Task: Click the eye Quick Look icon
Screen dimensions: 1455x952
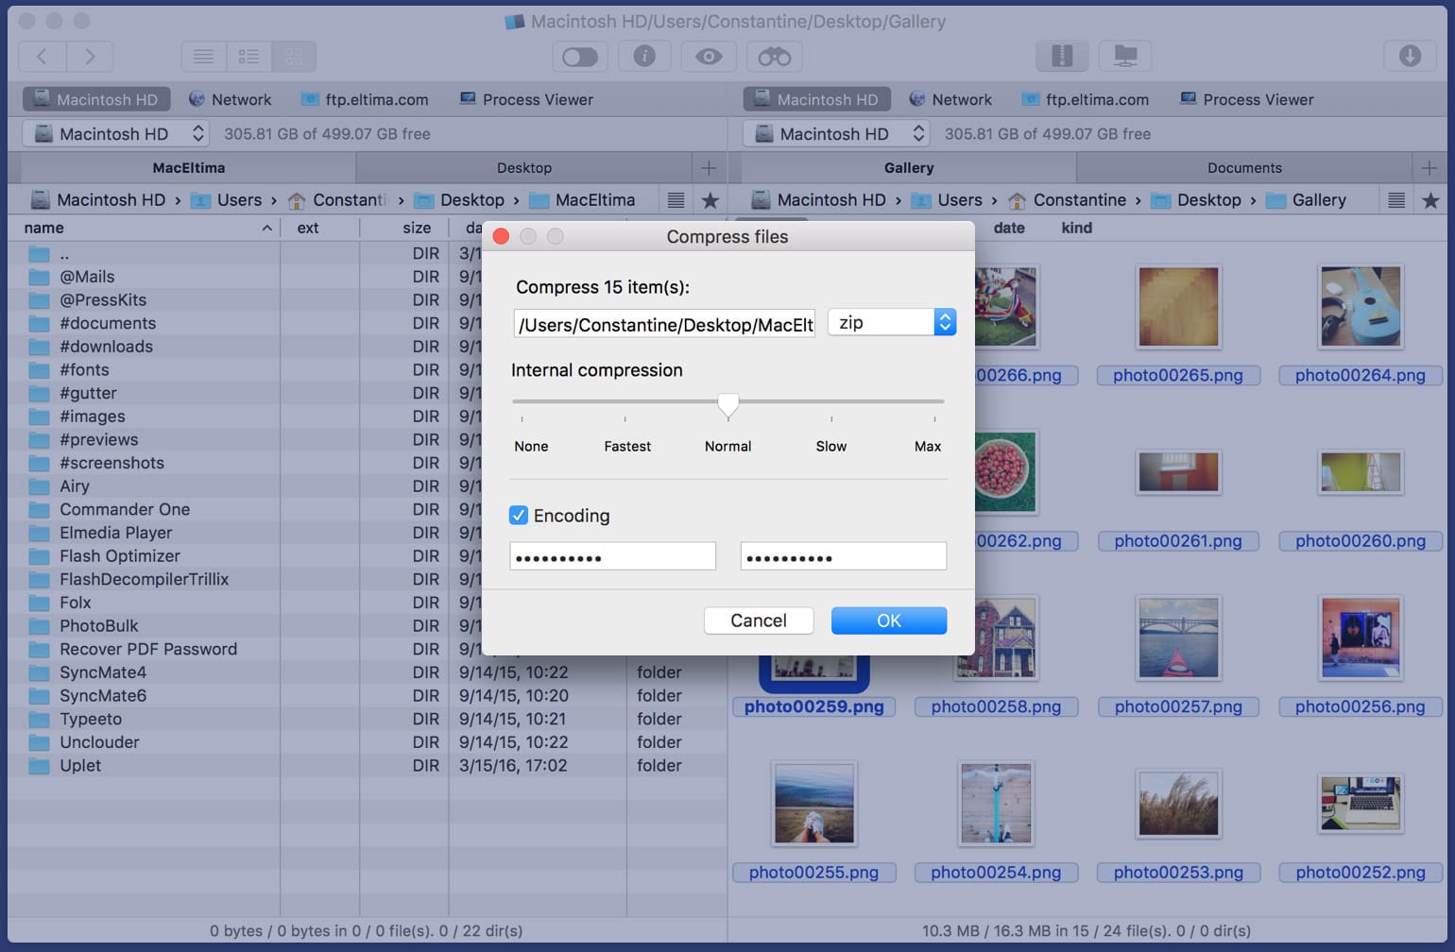Action: (x=709, y=57)
